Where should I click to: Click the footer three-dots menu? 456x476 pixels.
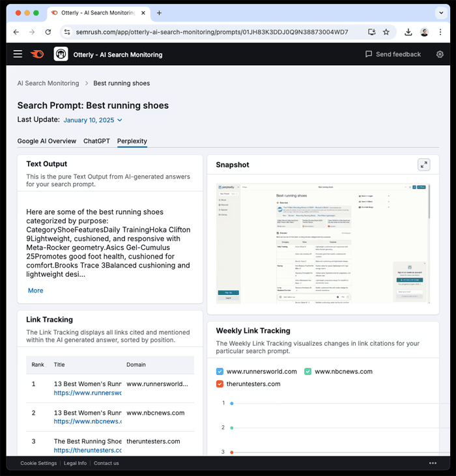[x=433, y=463]
